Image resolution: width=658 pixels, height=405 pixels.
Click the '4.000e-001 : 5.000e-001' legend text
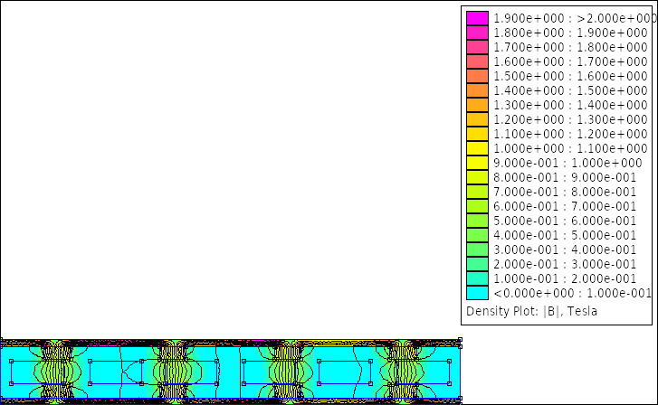pyautogui.click(x=565, y=235)
